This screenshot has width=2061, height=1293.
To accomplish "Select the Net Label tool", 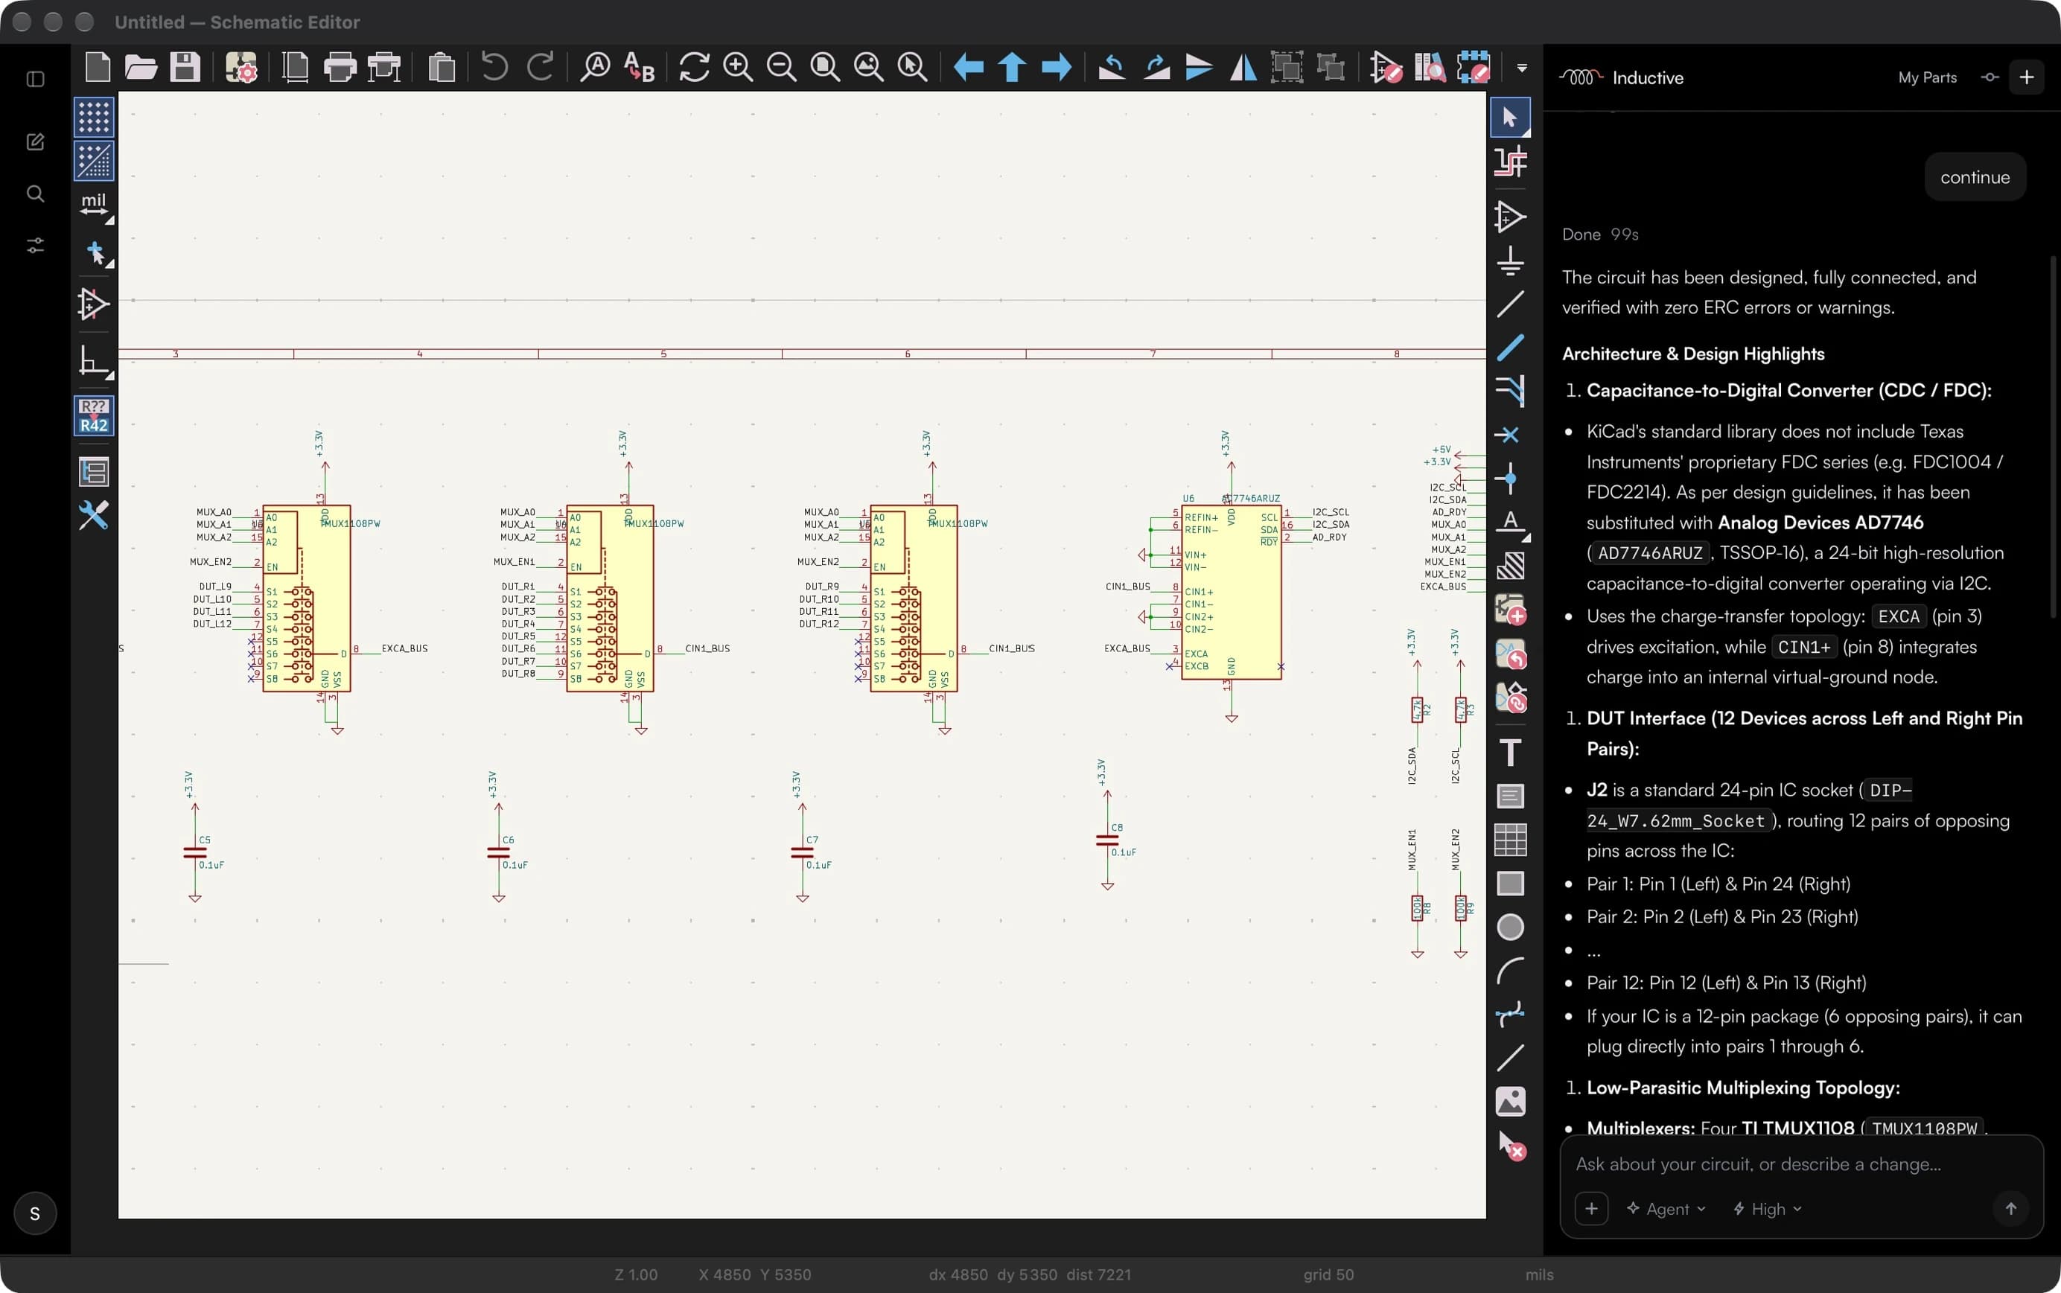I will pos(1510,522).
